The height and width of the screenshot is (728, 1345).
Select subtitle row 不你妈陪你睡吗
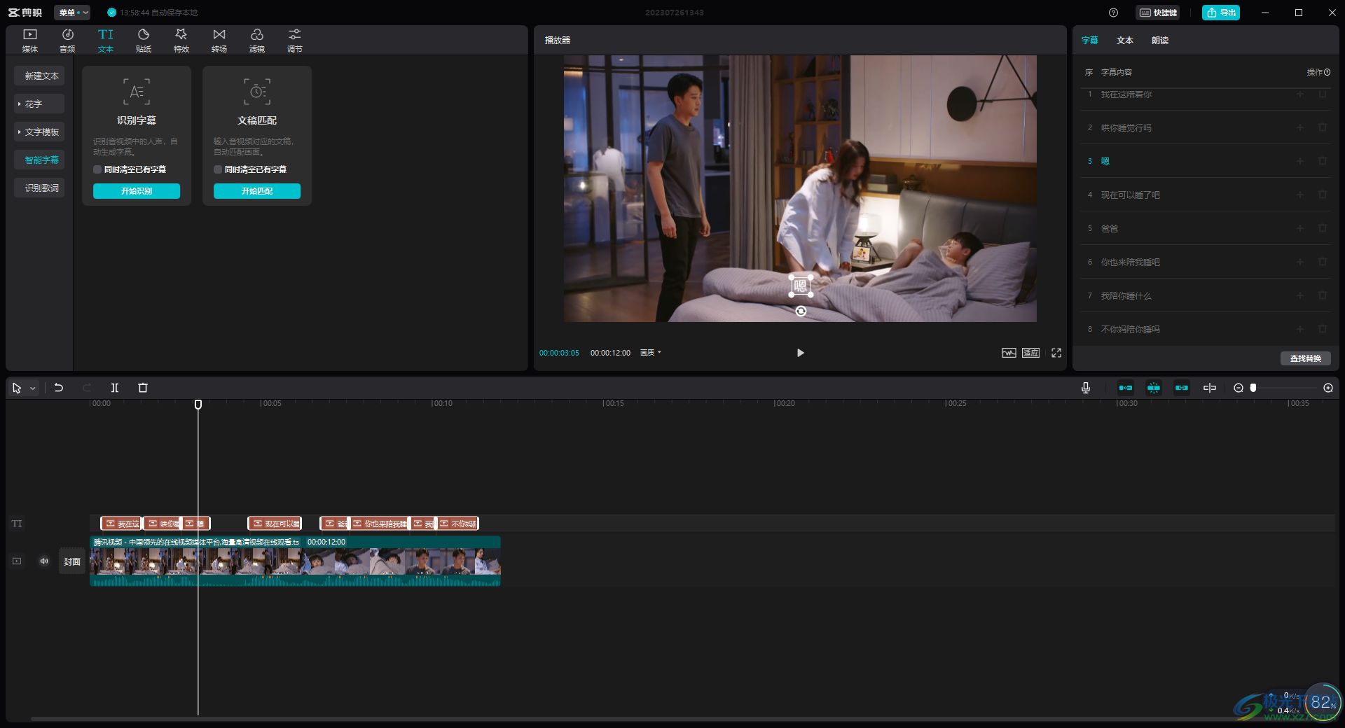click(x=1205, y=329)
